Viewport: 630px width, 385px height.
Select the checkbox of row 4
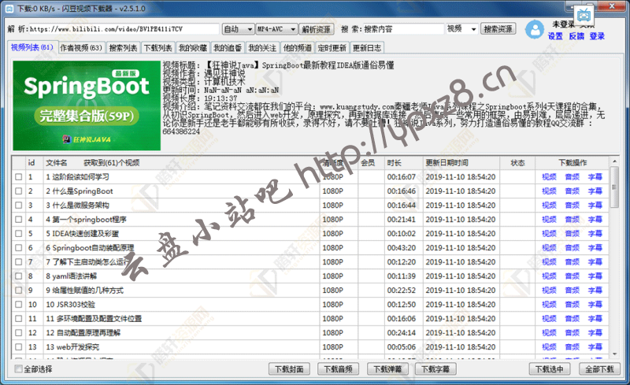click(x=18, y=220)
